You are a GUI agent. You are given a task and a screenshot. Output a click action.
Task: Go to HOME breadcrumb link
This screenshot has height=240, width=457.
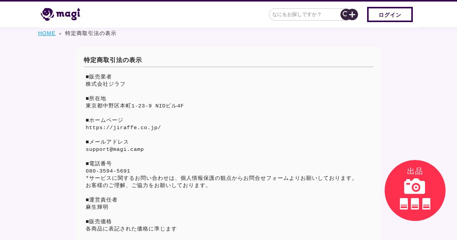(47, 33)
